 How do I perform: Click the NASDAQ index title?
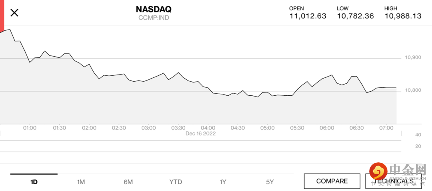[x=154, y=9]
